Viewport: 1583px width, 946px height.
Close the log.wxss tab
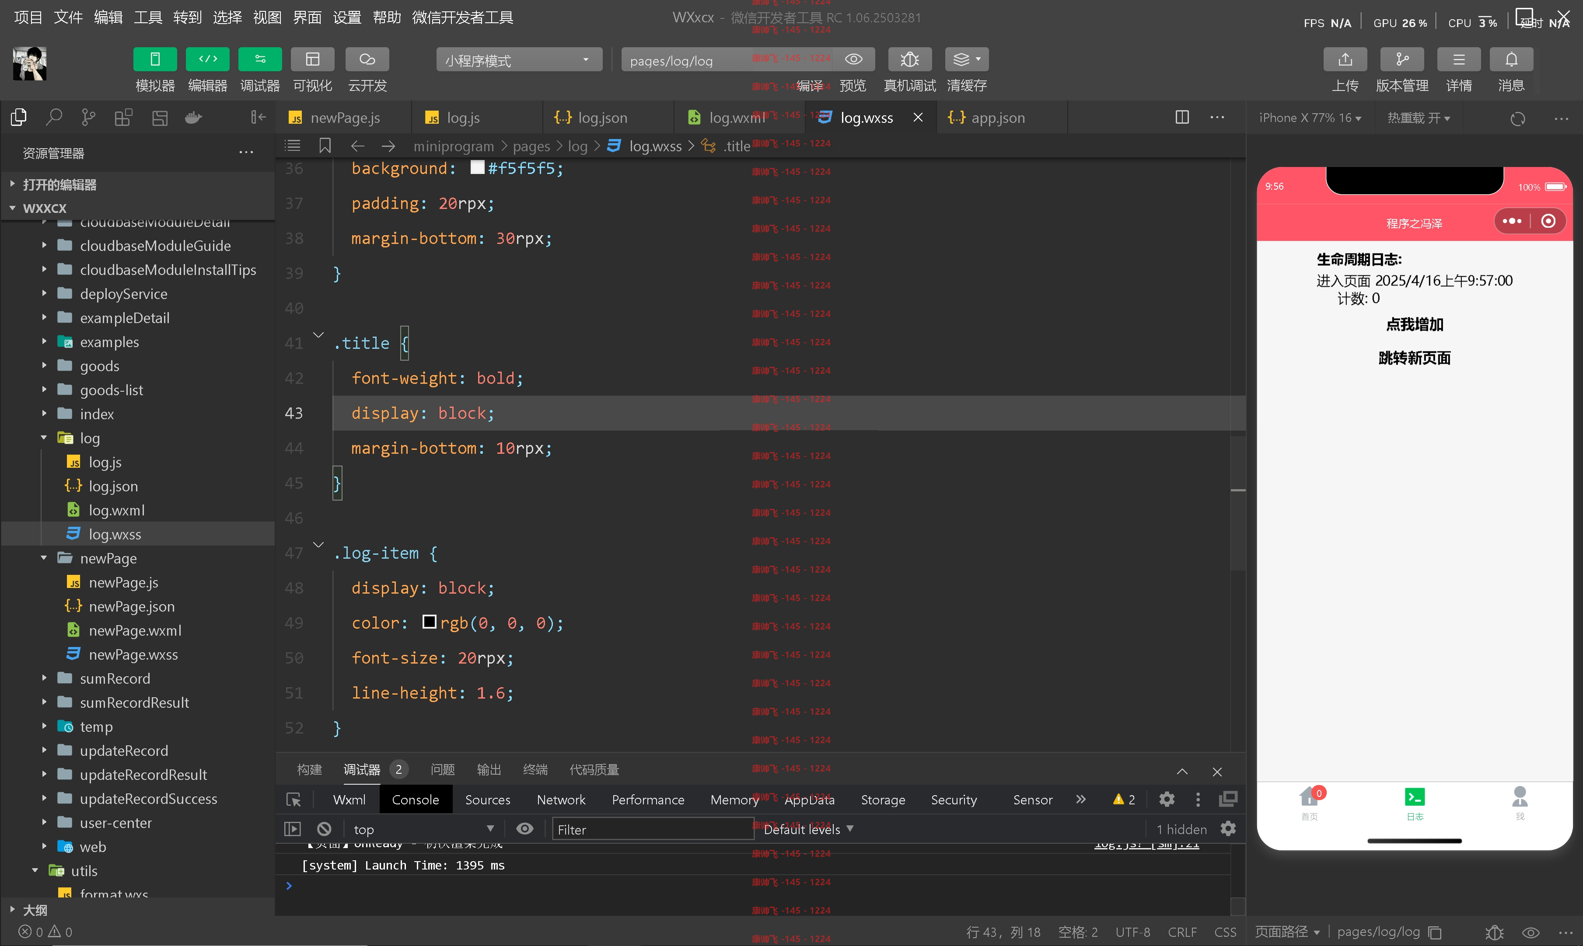click(918, 117)
